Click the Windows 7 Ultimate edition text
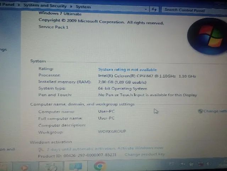This screenshot has width=227, height=171. pyautogui.click(x=60, y=14)
